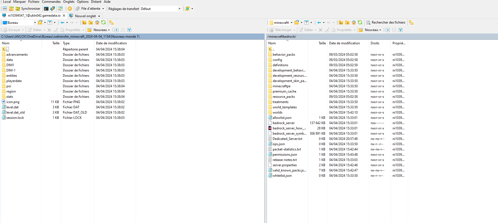The height and width of the screenshot is (223, 498).
Task: Click the local path bar ending in Nouveau monde 1
Action: point(133,37)
